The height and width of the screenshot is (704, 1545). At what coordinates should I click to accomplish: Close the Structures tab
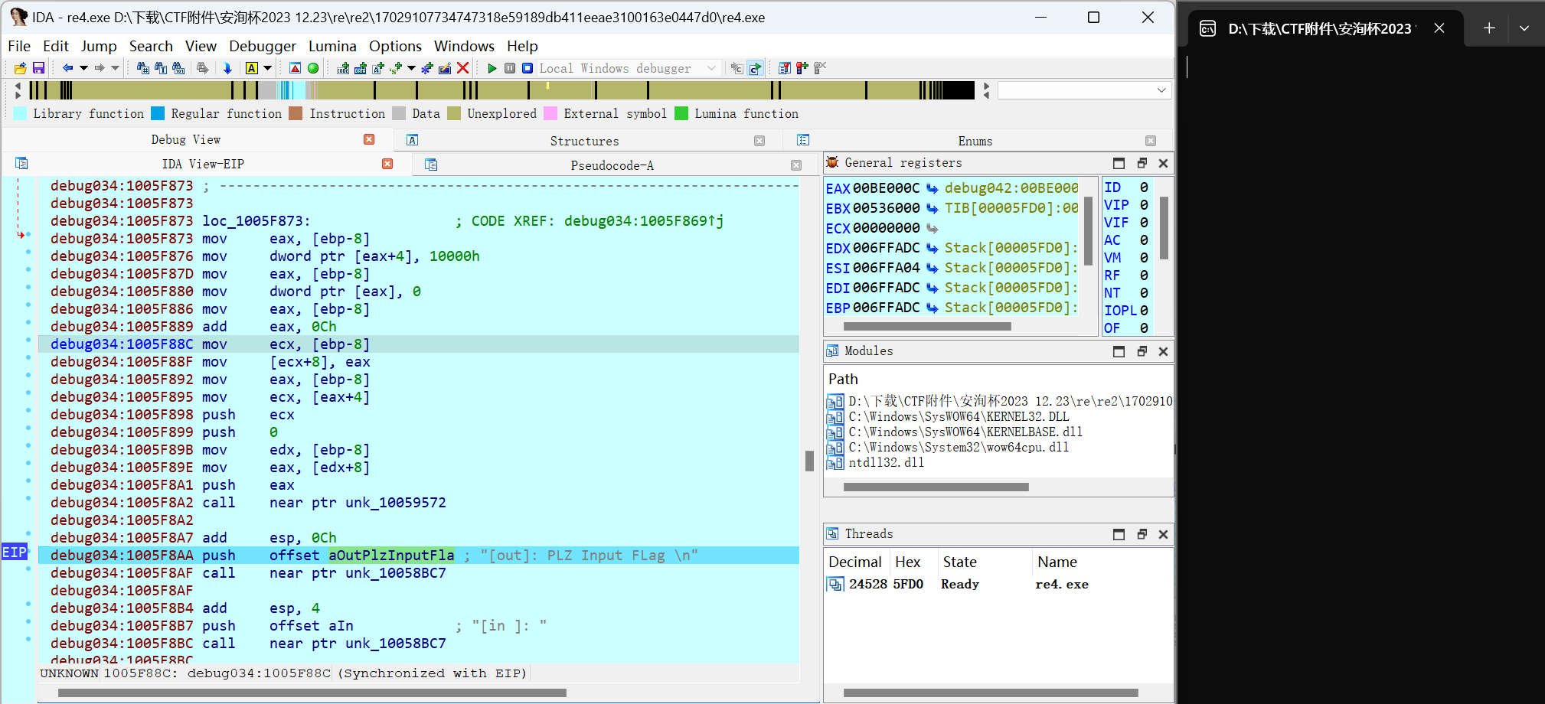click(759, 141)
